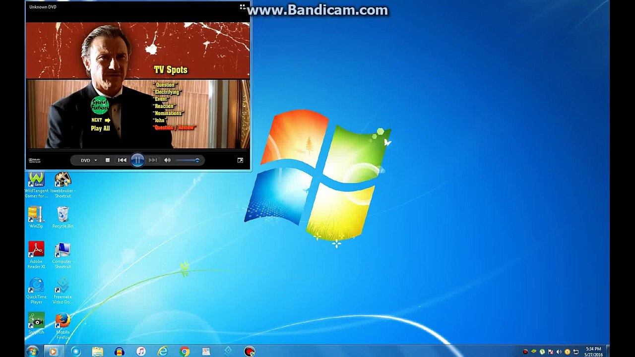Image resolution: width=635 pixels, height=357 pixels.
Task: Click Show desktop button at taskbar end
Action: click(x=607, y=352)
